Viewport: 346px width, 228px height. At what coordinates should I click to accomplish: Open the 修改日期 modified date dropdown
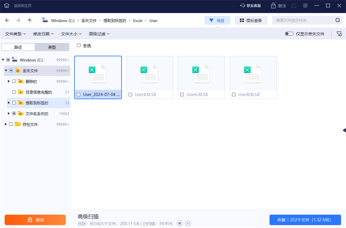(x=43, y=34)
